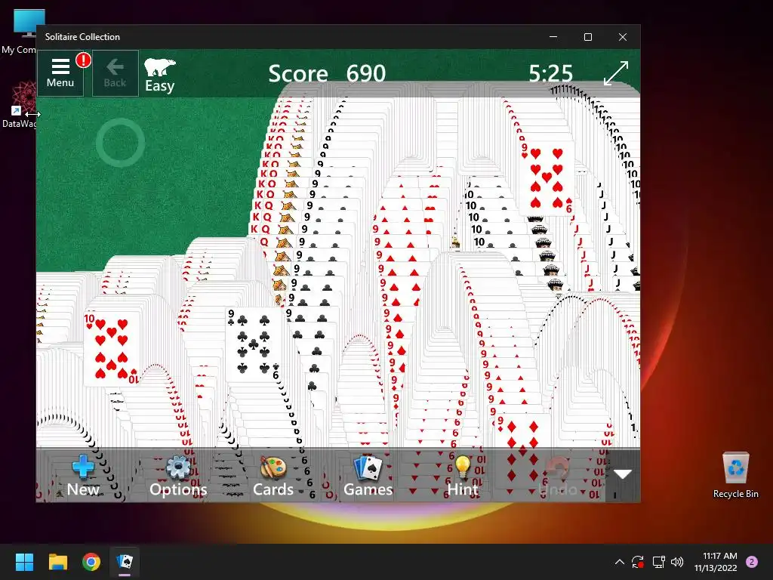Click the polar bear Easy difficulty icon

pos(160,75)
